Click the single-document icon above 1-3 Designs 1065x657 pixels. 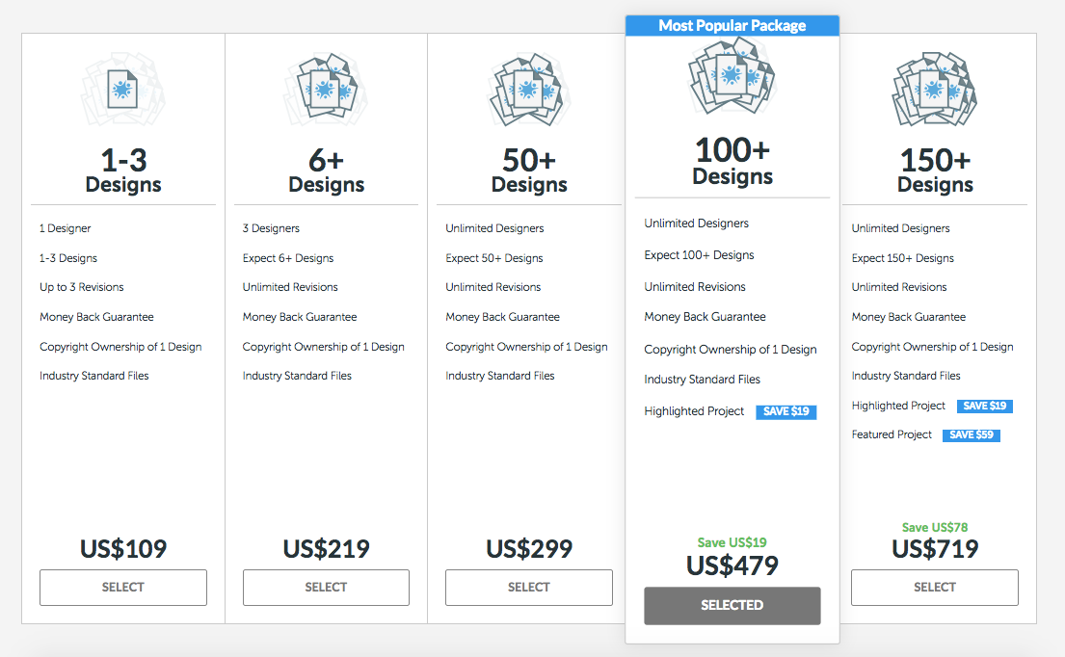[123, 90]
